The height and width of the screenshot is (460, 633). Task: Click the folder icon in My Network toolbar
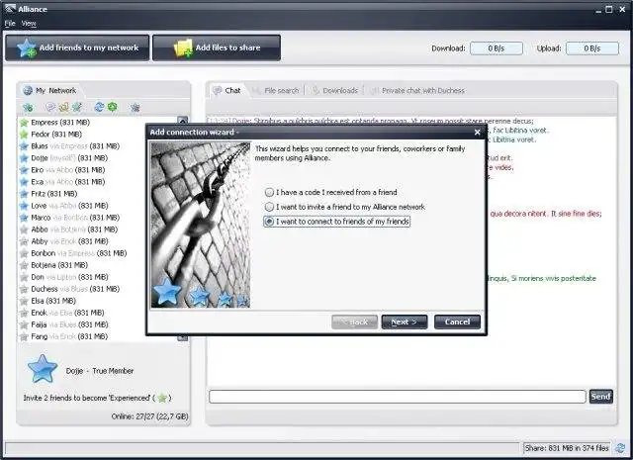(63, 107)
